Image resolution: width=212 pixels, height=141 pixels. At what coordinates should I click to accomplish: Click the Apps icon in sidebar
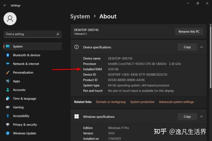(8, 81)
